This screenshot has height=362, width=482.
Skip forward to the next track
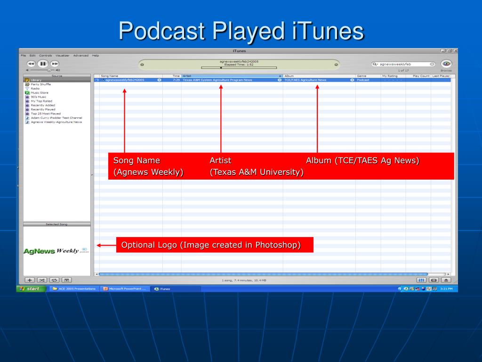coord(55,64)
